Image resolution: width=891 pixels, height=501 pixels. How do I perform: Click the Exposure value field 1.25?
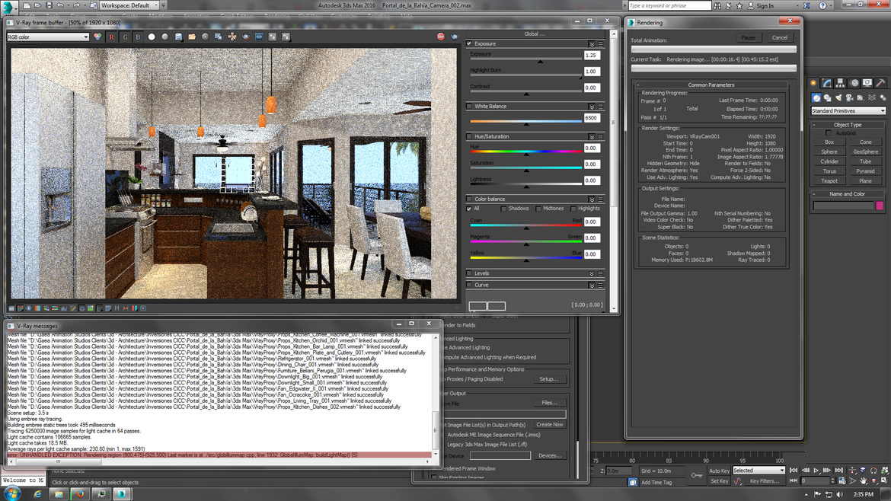tap(592, 56)
